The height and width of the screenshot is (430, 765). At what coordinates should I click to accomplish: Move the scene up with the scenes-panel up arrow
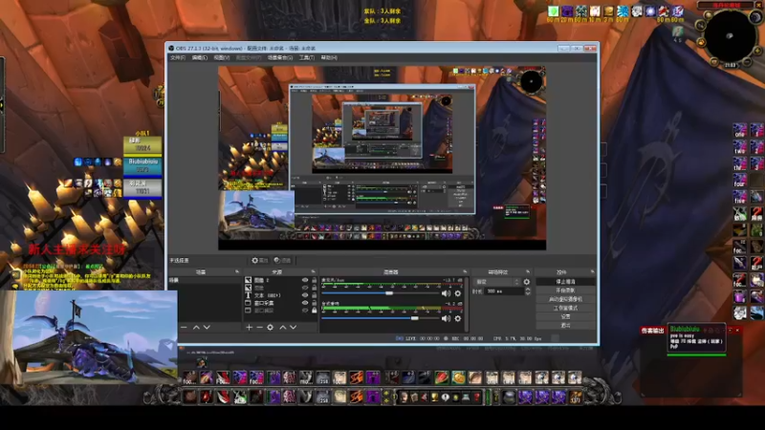pyautogui.click(x=196, y=327)
